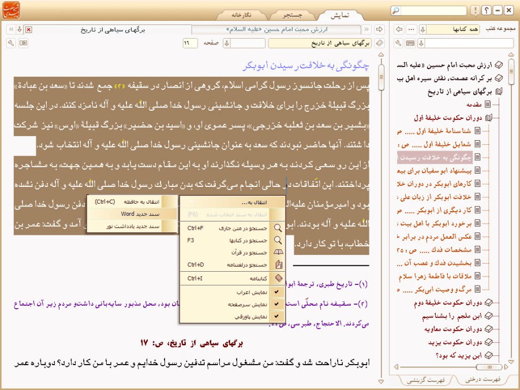Collapse دوران حکومت خلیفهٔ اول node
This screenshot has height=390, width=520.
coord(489,118)
